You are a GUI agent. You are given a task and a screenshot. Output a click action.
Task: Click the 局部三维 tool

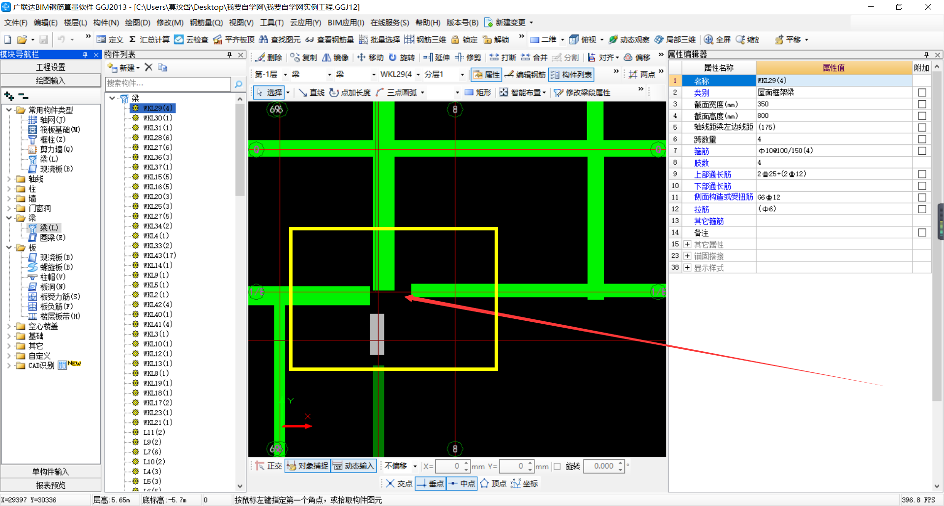point(675,39)
